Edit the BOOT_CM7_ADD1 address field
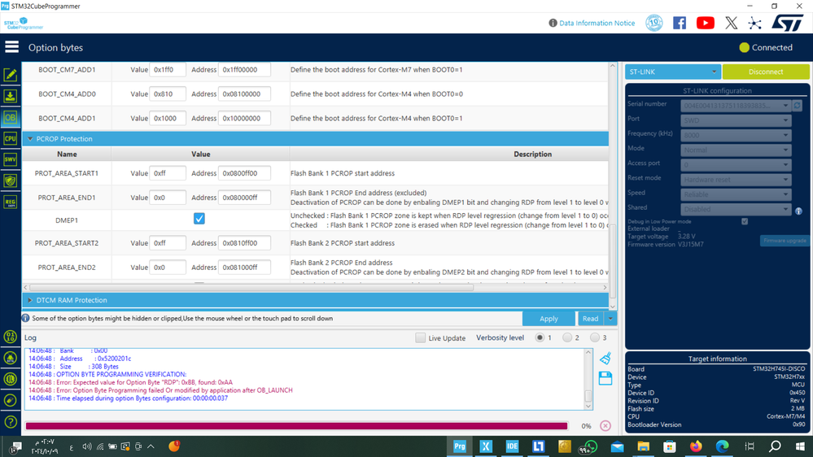 coord(244,69)
